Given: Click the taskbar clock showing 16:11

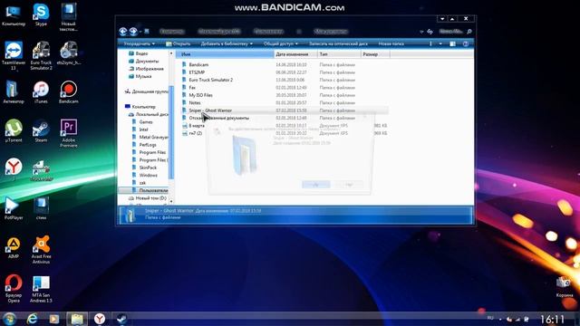Looking at the screenshot, I should pos(552,319).
